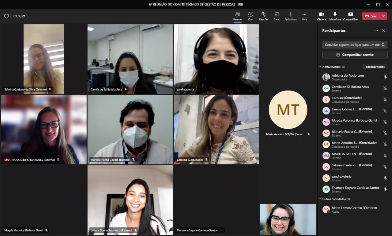Collapse the Outros convidados section
The width and height of the screenshot is (392, 236).
(320, 199)
